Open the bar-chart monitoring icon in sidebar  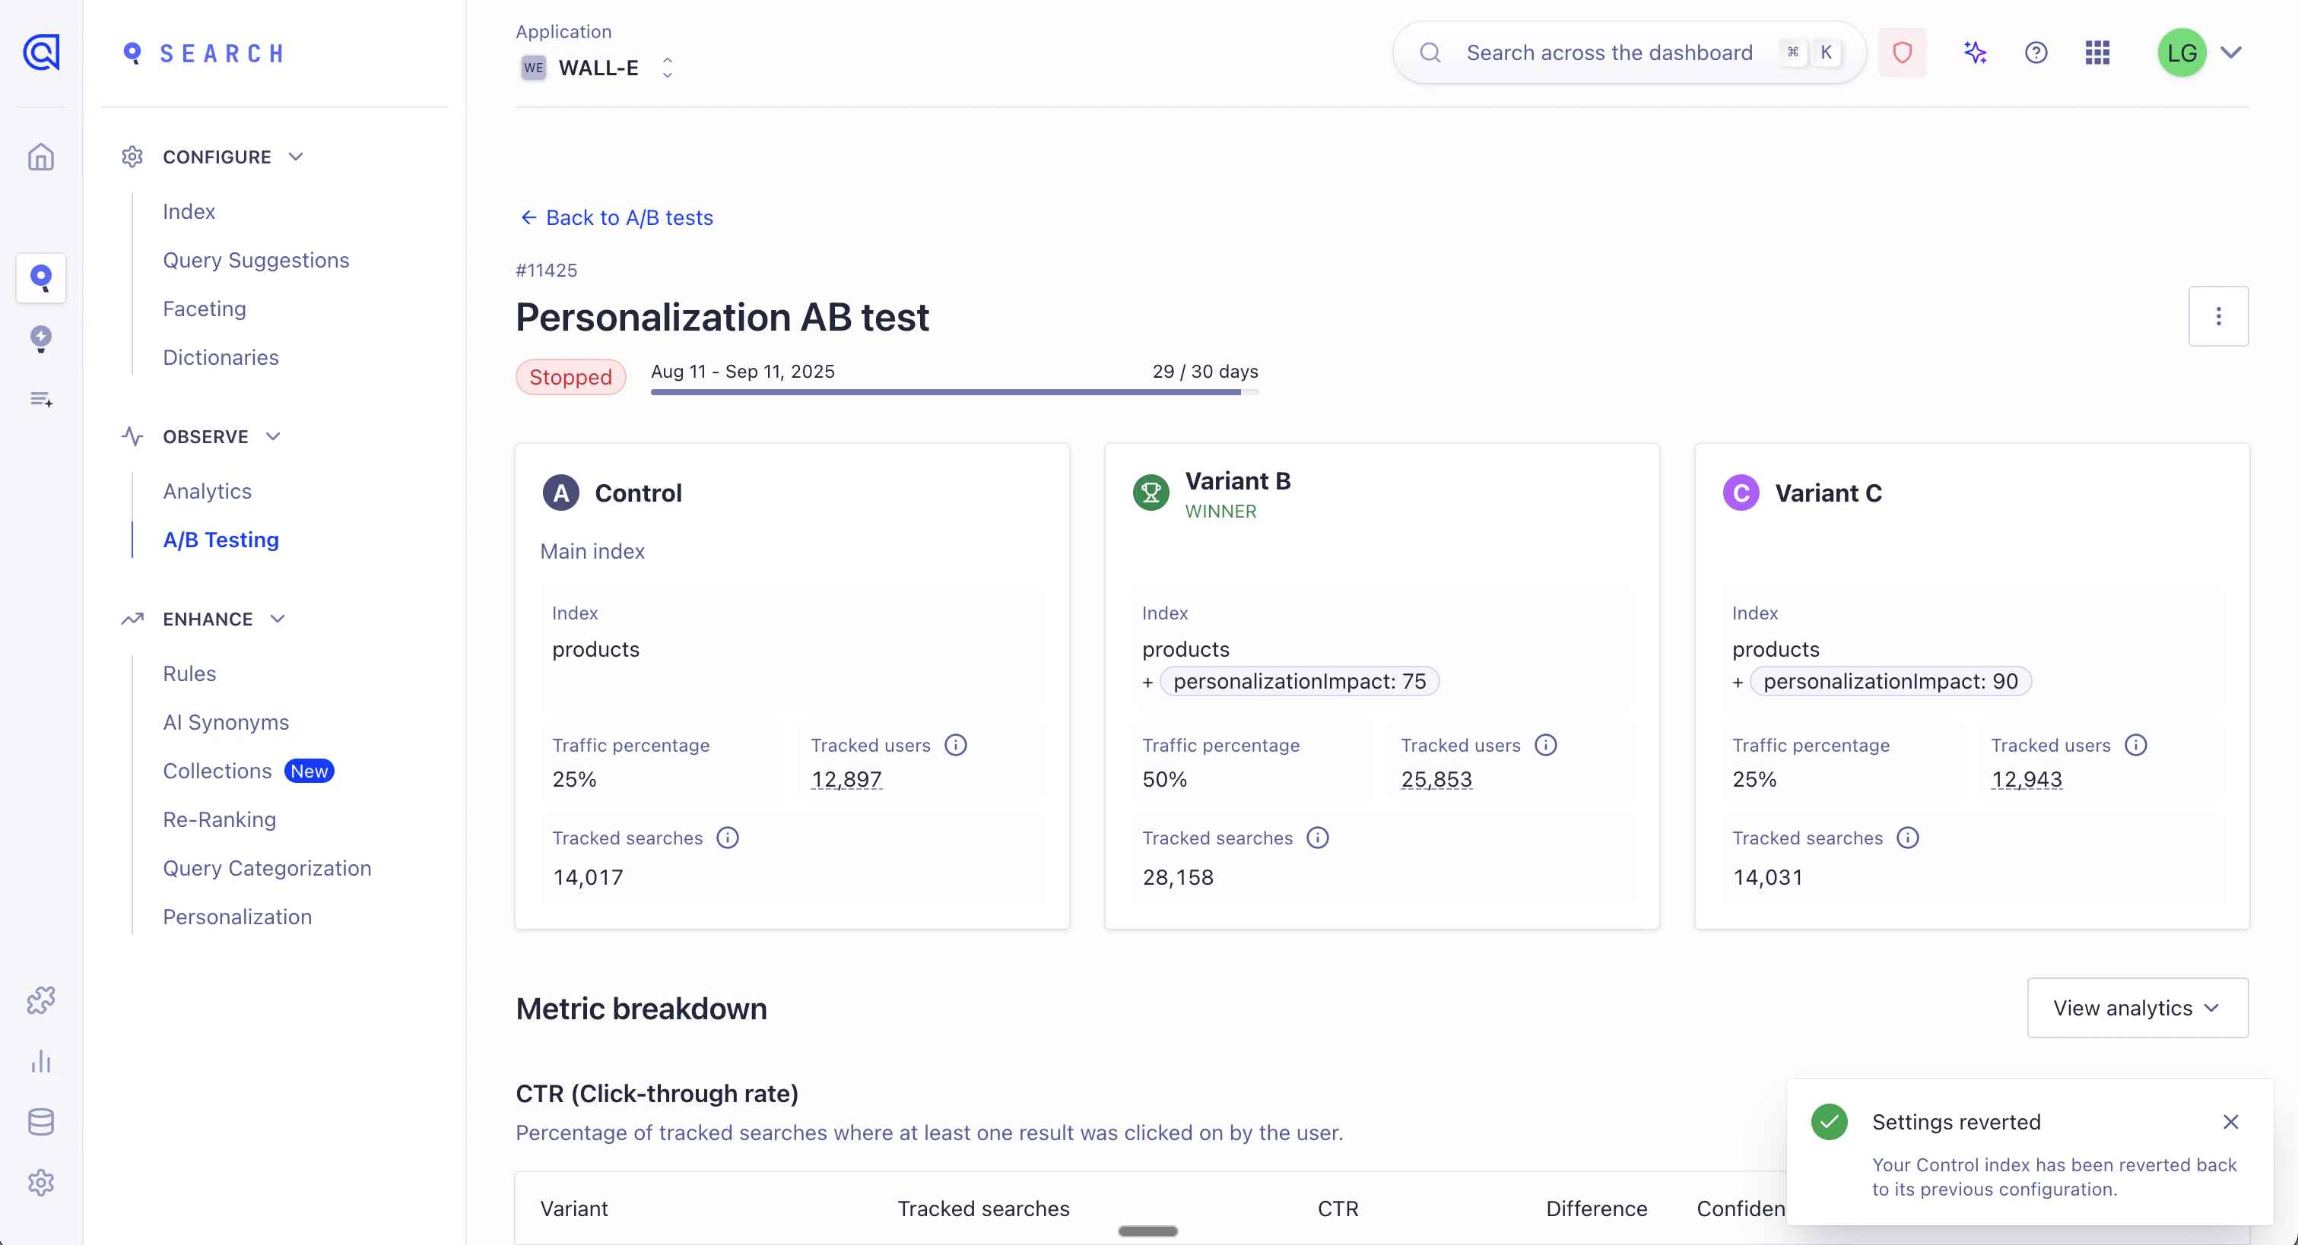point(41,1062)
